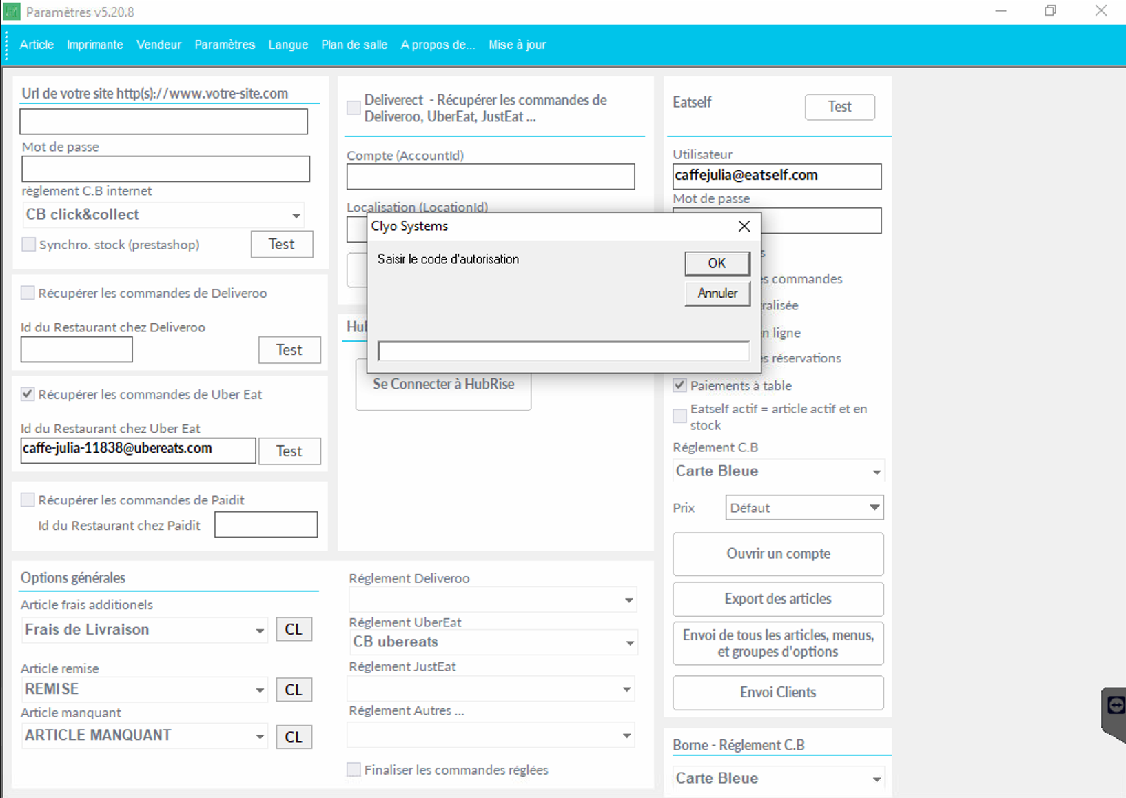The height and width of the screenshot is (798, 1126).
Task: Click the CL button beside REMISE
Action: [x=294, y=689]
